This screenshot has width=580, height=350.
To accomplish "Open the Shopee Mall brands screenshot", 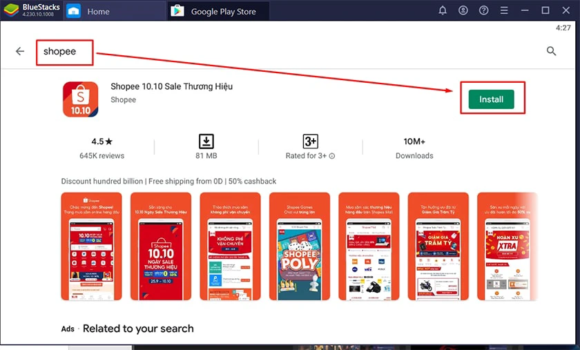I will coord(369,246).
